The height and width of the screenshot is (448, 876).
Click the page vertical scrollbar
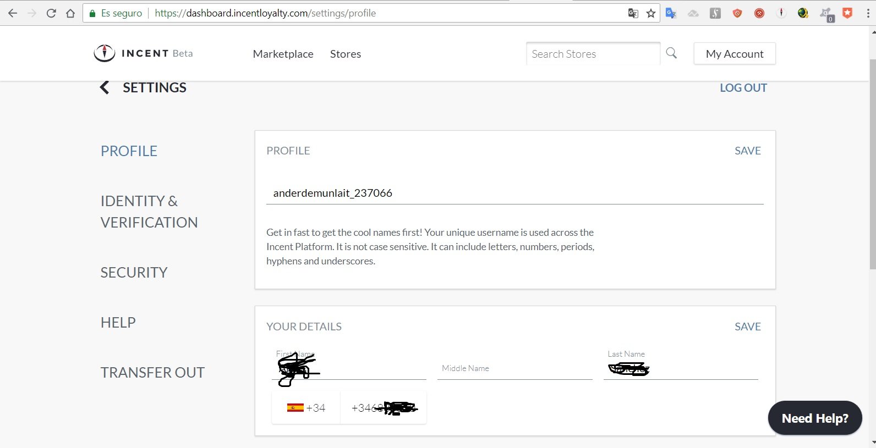coord(872,165)
